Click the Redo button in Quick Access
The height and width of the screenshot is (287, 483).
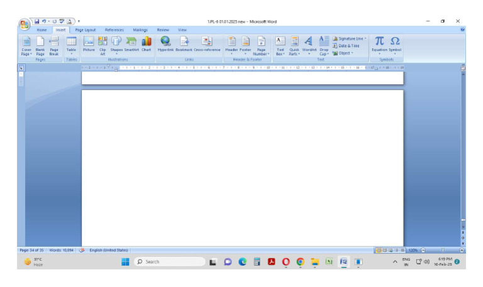pyautogui.click(x=55, y=21)
